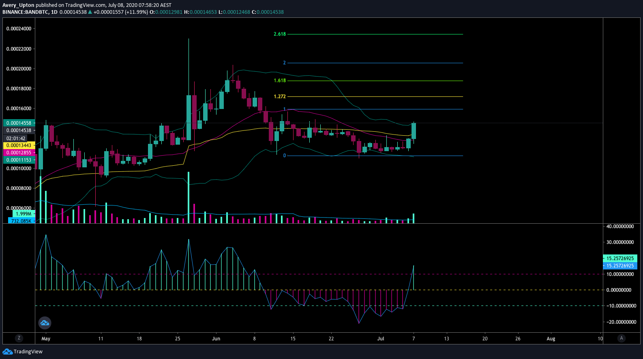
Task: Click the 1.999M volume label
Action: [x=24, y=214]
